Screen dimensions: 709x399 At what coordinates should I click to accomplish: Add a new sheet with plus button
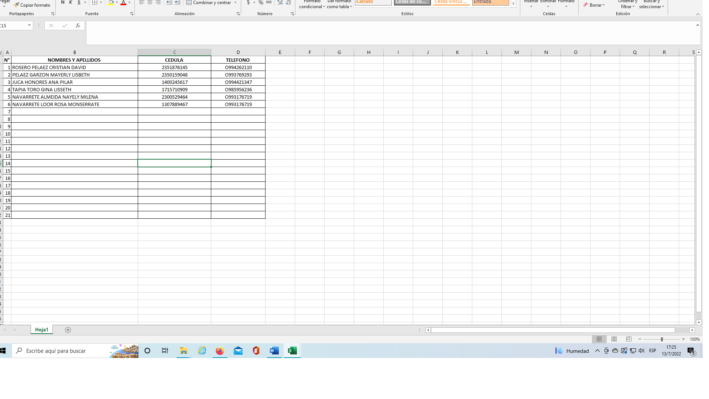tap(68, 330)
